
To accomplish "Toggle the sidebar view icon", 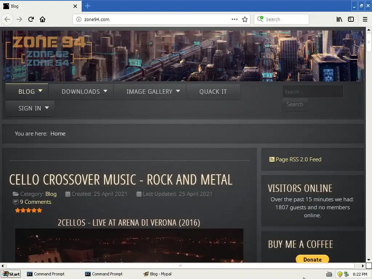I will click(351, 20).
